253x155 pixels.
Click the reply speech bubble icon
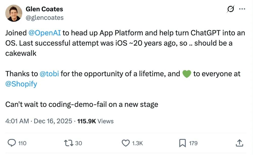(12, 143)
